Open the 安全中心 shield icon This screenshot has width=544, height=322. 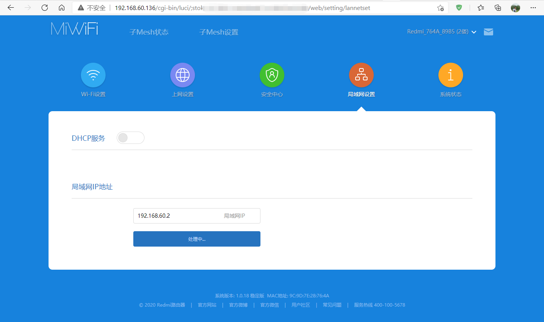[x=272, y=75]
